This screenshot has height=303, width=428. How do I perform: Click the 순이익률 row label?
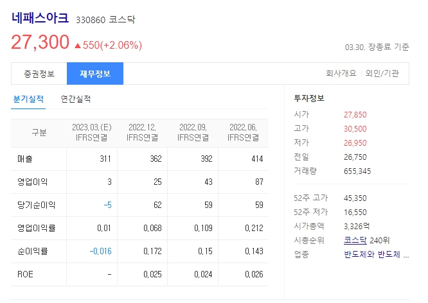(x=33, y=251)
